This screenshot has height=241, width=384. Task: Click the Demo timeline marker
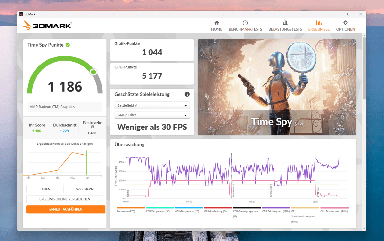point(128,193)
